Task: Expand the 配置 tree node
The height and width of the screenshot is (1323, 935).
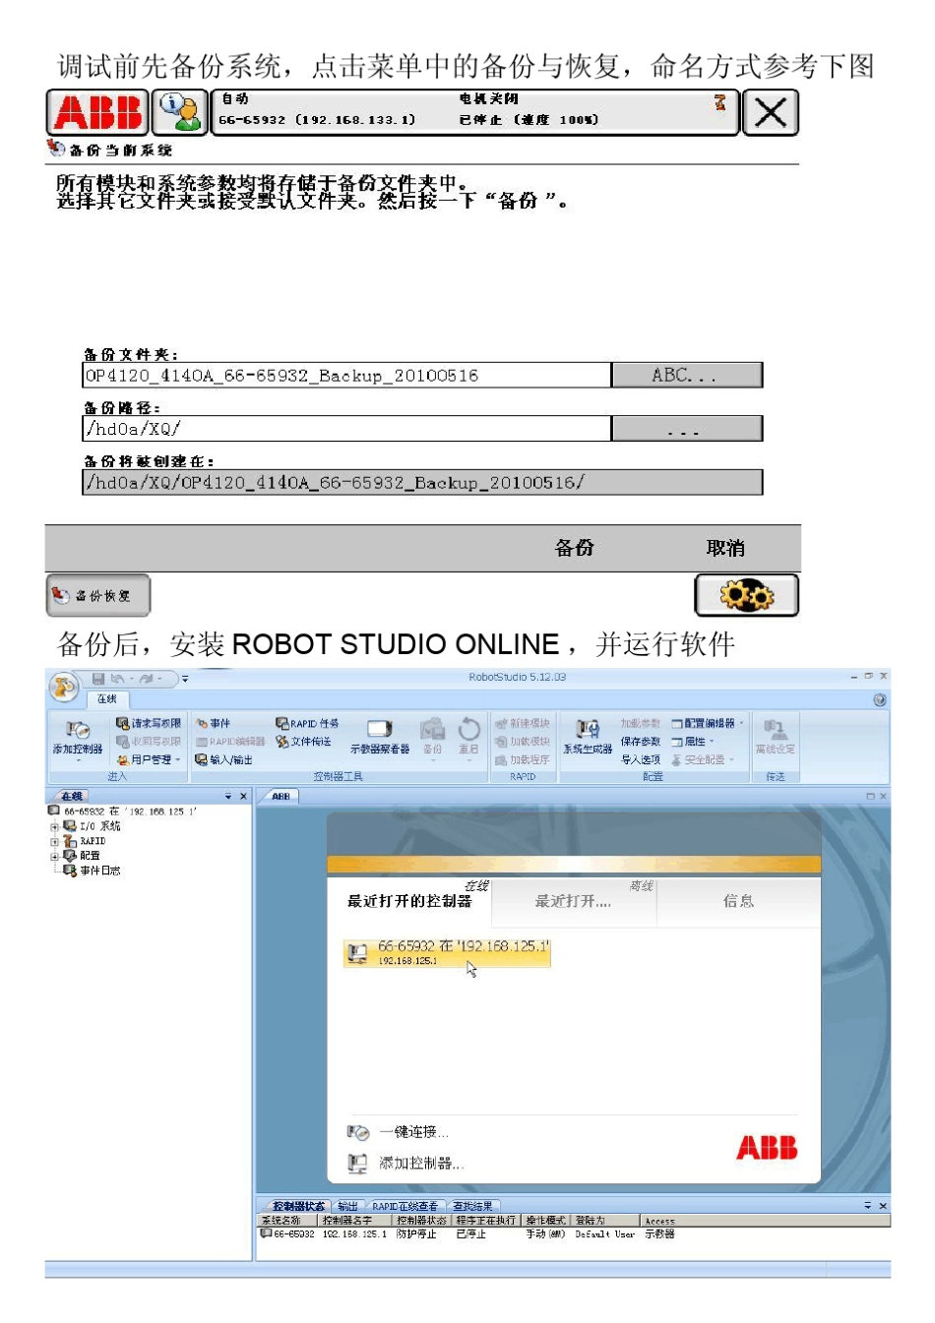Action: tap(55, 857)
